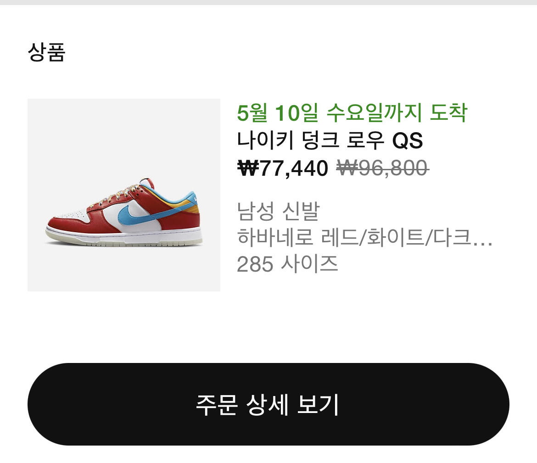Click the struck-through original price ₩96,800

click(x=383, y=168)
